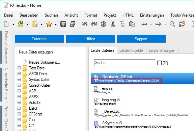Open recent file AKrypto.au3
This screenshot has height=131, width=194.
click(142, 125)
